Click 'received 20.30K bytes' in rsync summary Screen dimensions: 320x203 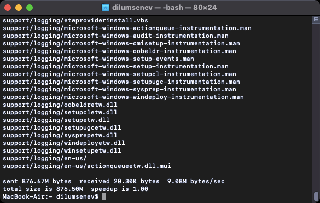coord(119,181)
